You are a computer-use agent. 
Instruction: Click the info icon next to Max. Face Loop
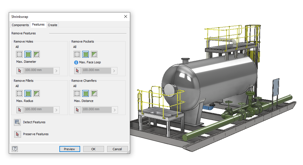pos(76,62)
